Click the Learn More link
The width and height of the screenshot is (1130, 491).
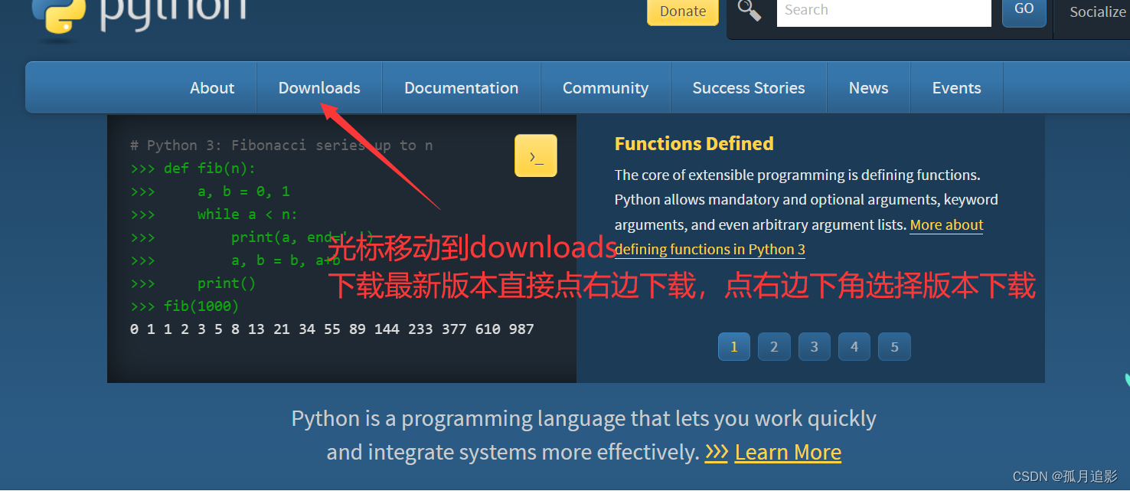click(x=788, y=453)
